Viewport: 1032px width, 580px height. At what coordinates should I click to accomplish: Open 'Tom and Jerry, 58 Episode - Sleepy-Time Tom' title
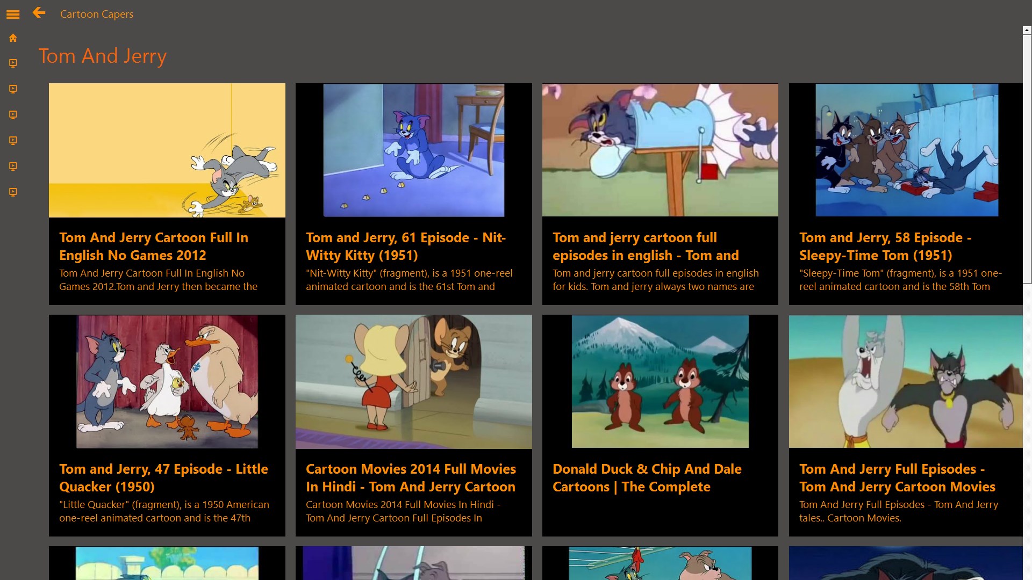coord(885,247)
